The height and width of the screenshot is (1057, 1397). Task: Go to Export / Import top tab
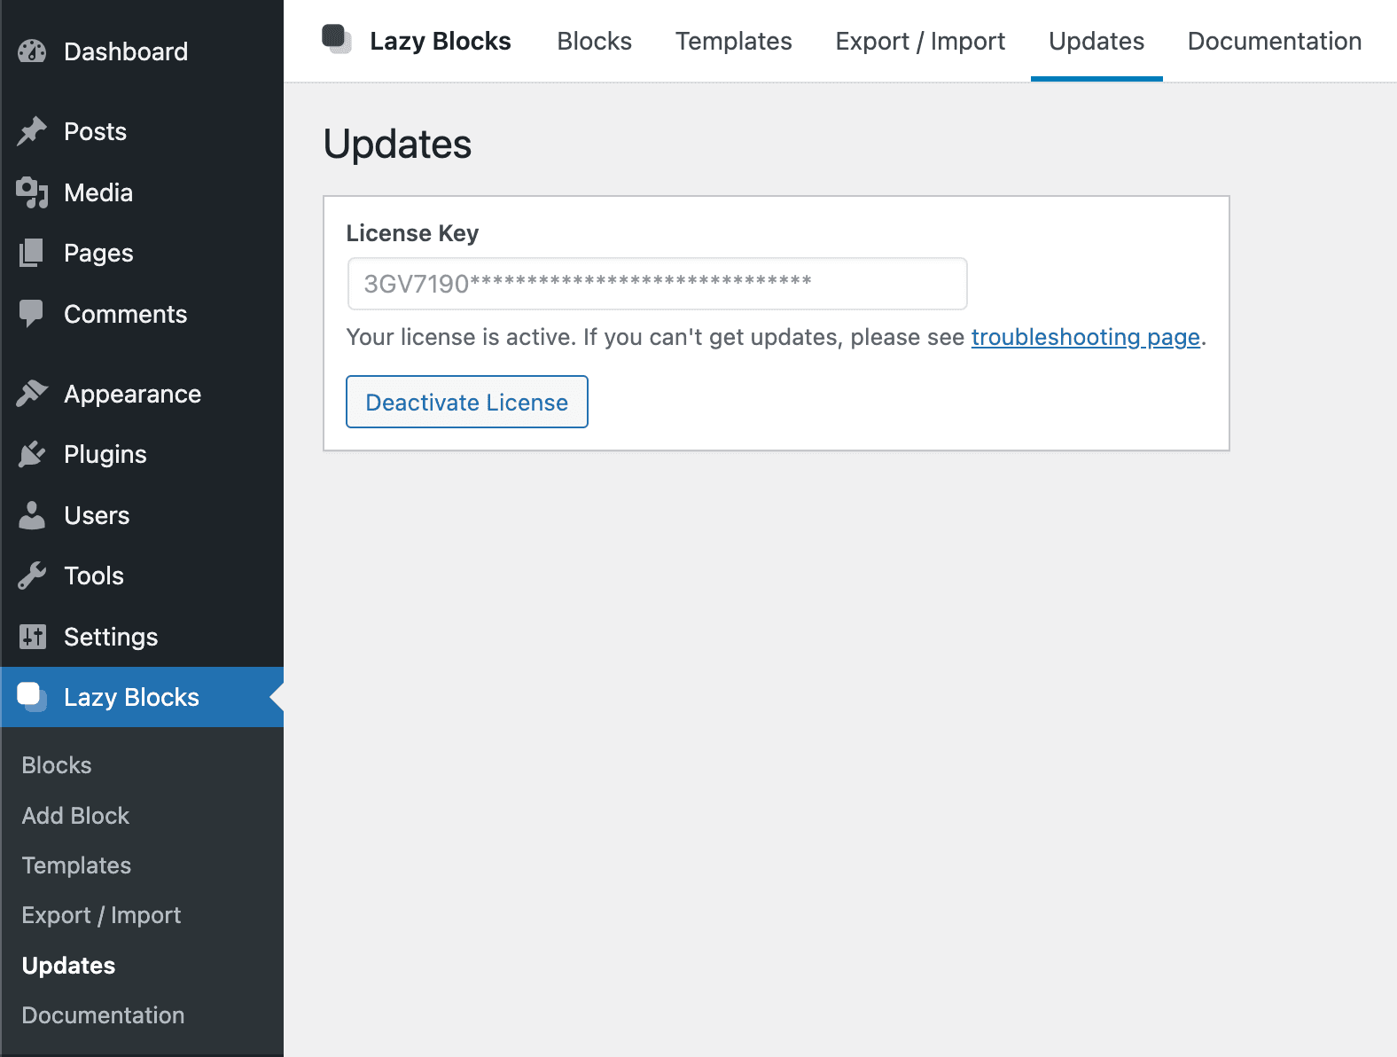pyautogui.click(x=919, y=42)
